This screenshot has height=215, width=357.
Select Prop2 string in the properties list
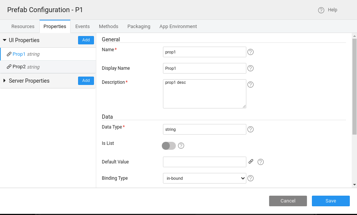pos(26,67)
